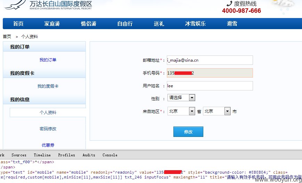Viewport: 302px width, 183px height.
Task: Switch to the Profiles devtools tab
Action: click(66, 155)
